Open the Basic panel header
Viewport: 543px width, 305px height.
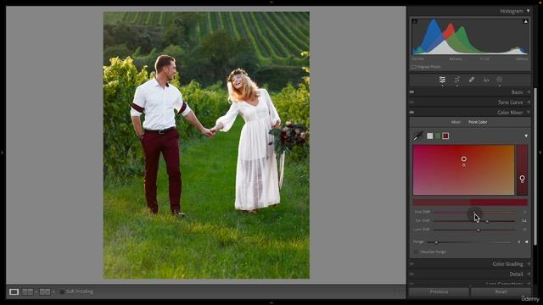click(x=470, y=92)
